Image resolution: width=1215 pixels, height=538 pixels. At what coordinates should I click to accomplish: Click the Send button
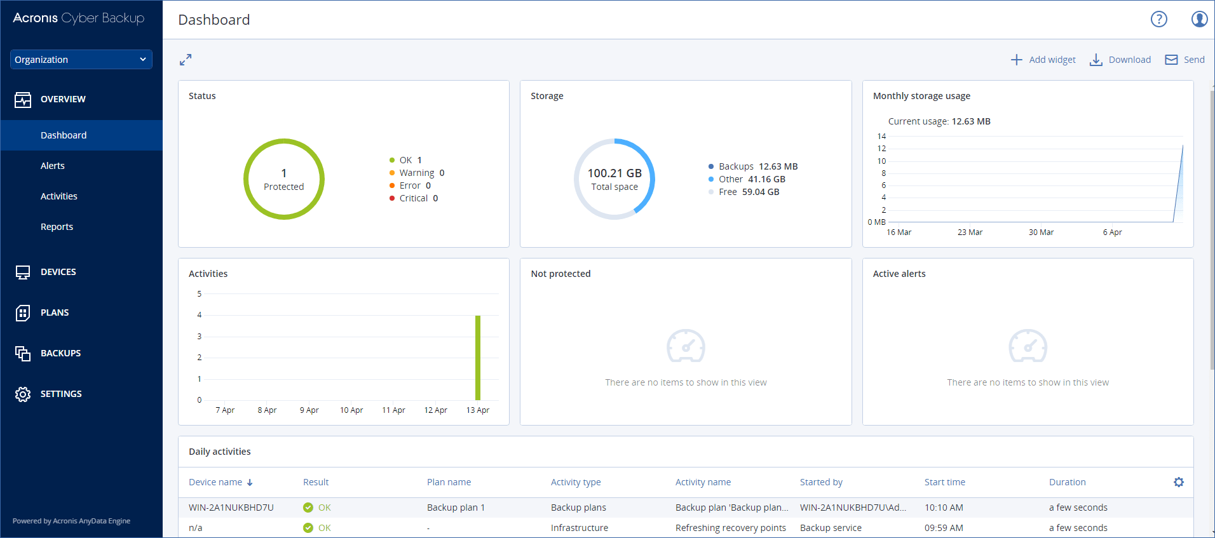(1184, 60)
